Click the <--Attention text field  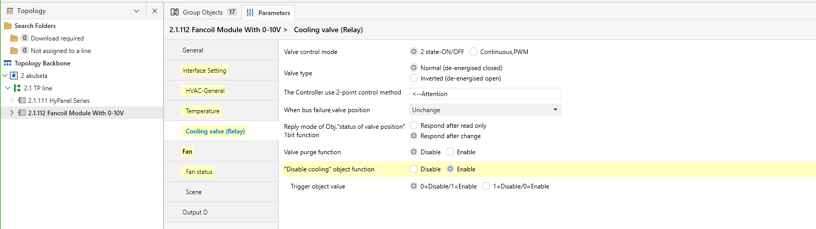485,94
